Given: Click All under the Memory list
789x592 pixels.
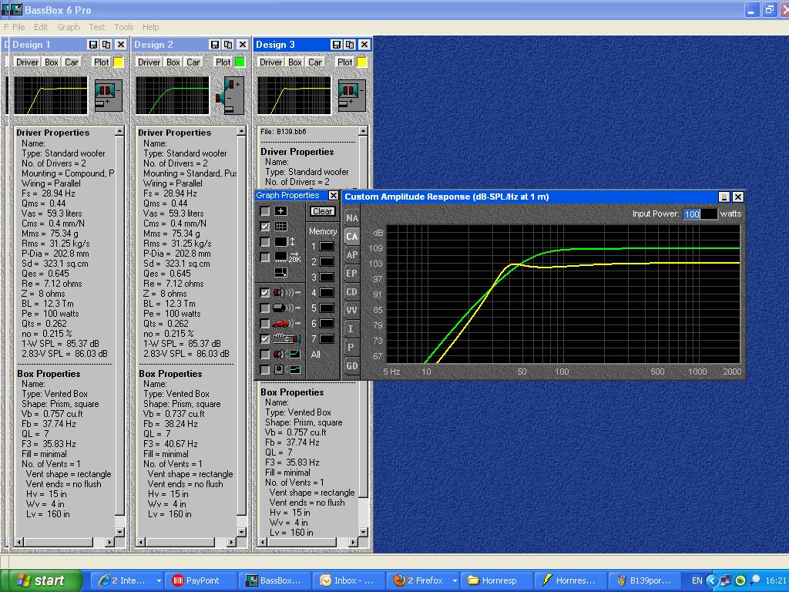Looking at the screenshot, I should 315,355.
